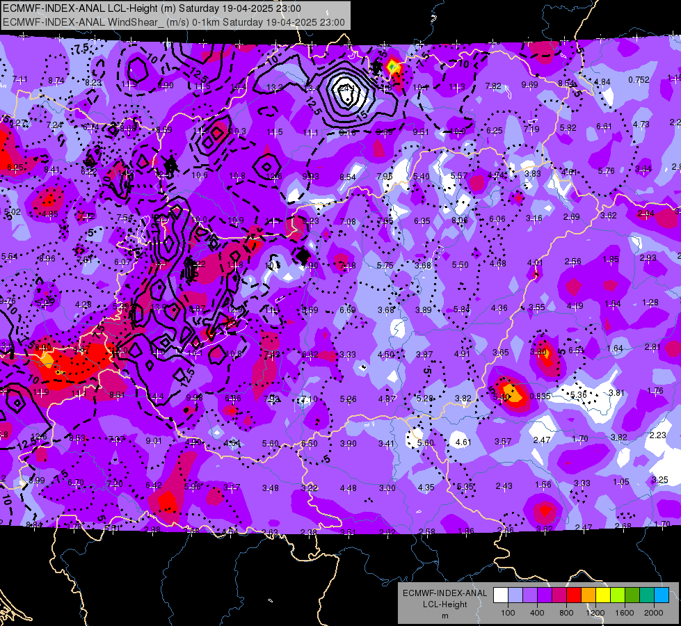Image resolution: width=681 pixels, height=626 pixels.
Task: Click the '2.69' grid value
Action: point(572,216)
